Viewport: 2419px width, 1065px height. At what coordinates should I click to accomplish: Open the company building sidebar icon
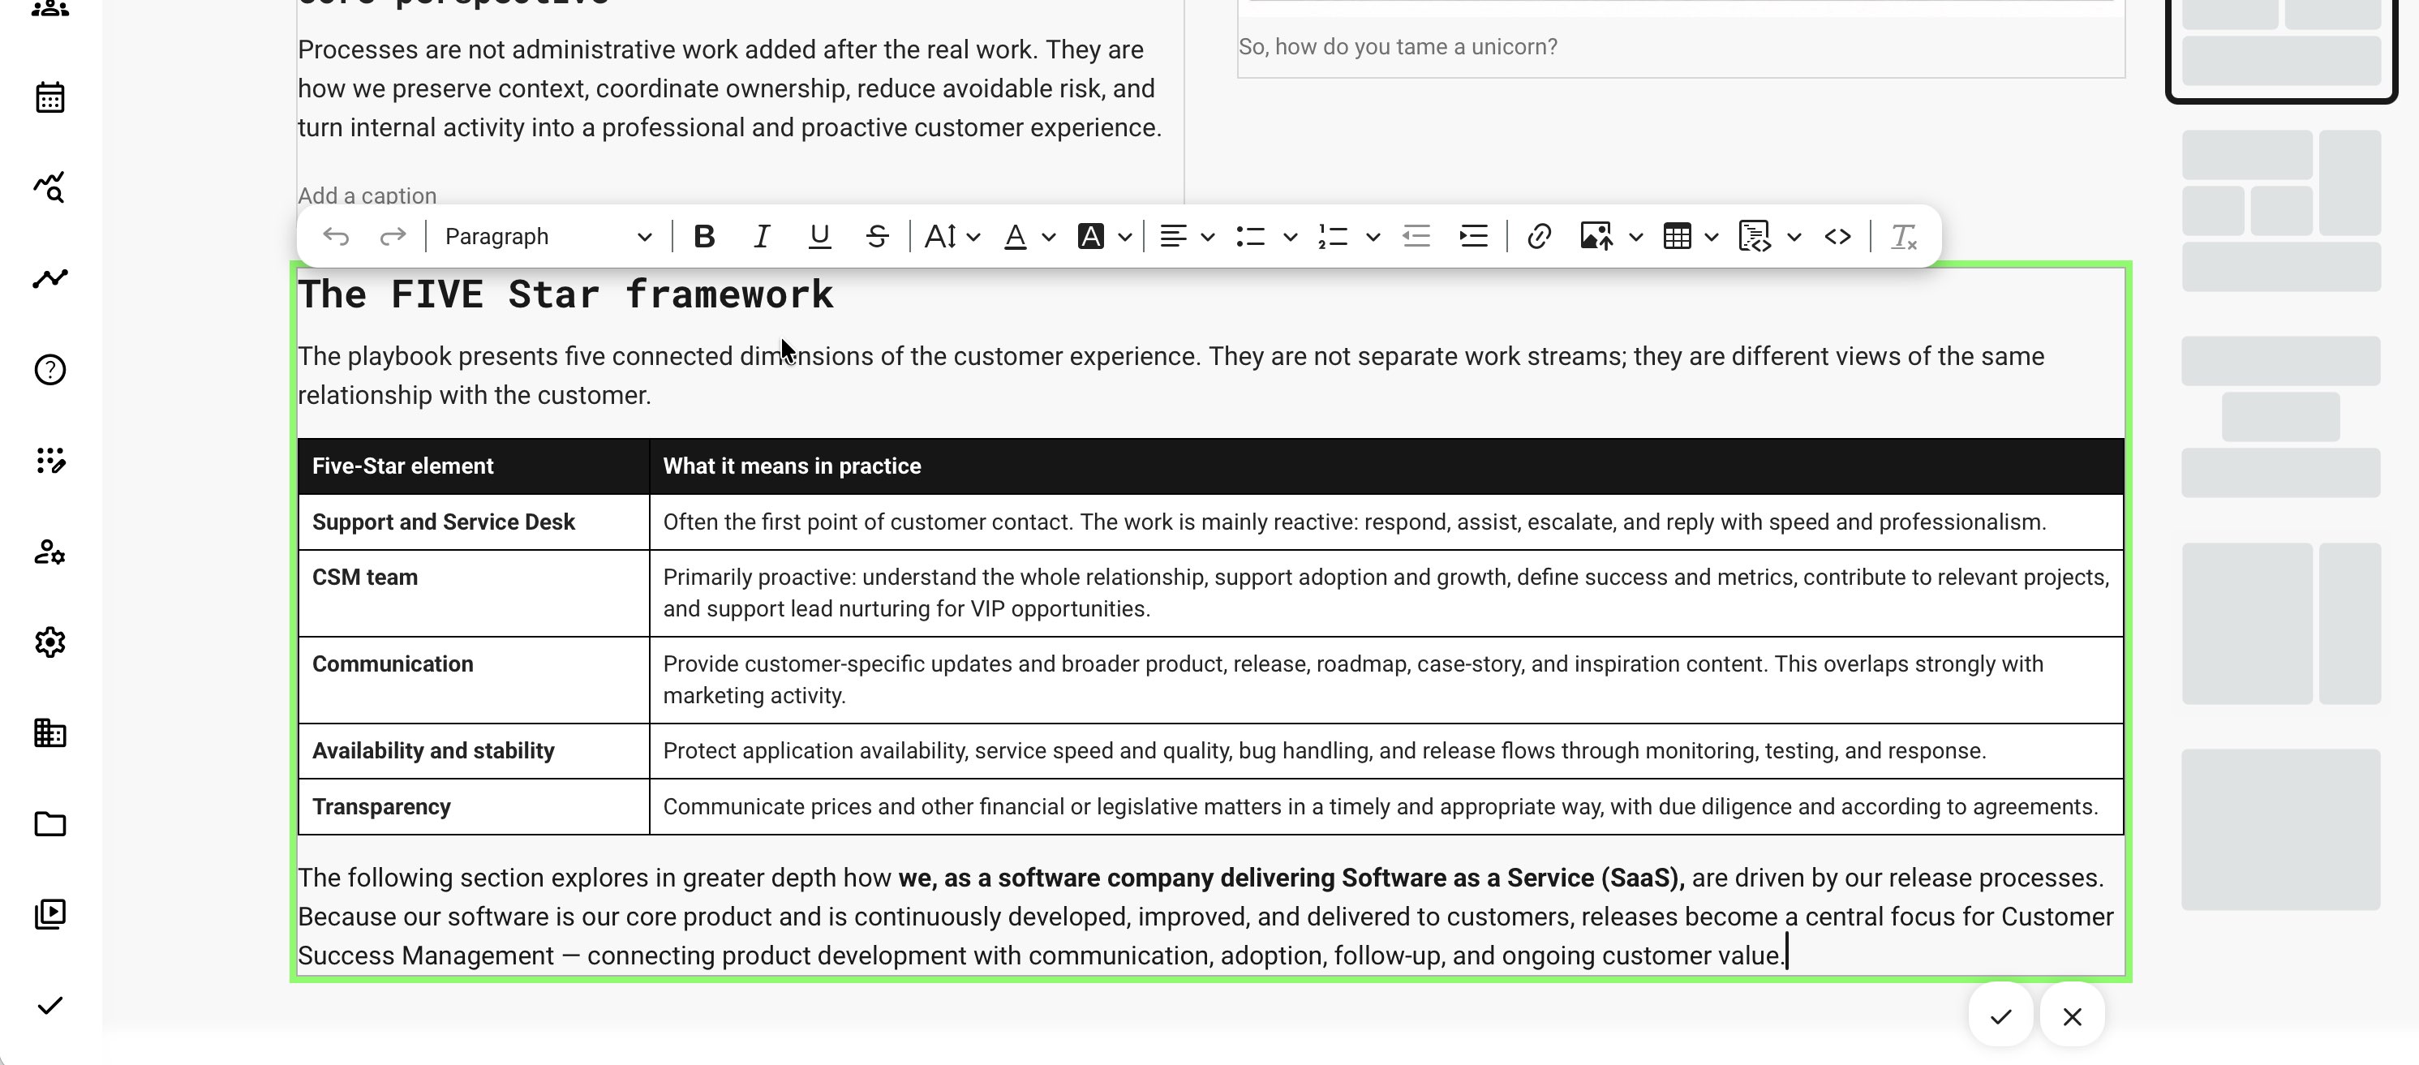[51, 733]
